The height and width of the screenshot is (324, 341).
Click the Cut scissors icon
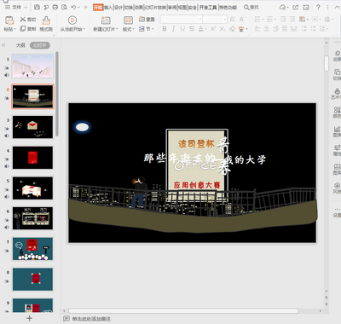tap(23, 20)
